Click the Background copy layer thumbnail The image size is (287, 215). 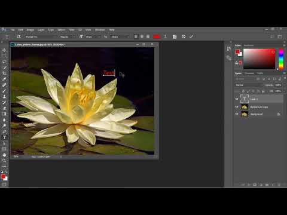tap(245, 107)
